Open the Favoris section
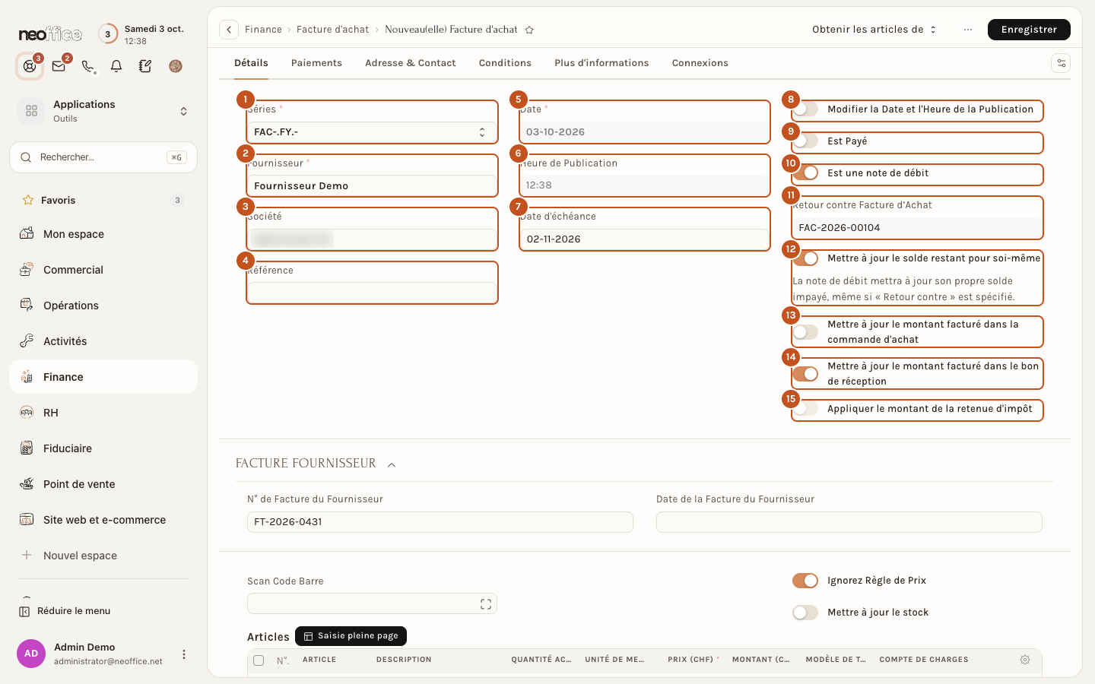This screenshot has width=1095, height=684. tap(103, 201)
